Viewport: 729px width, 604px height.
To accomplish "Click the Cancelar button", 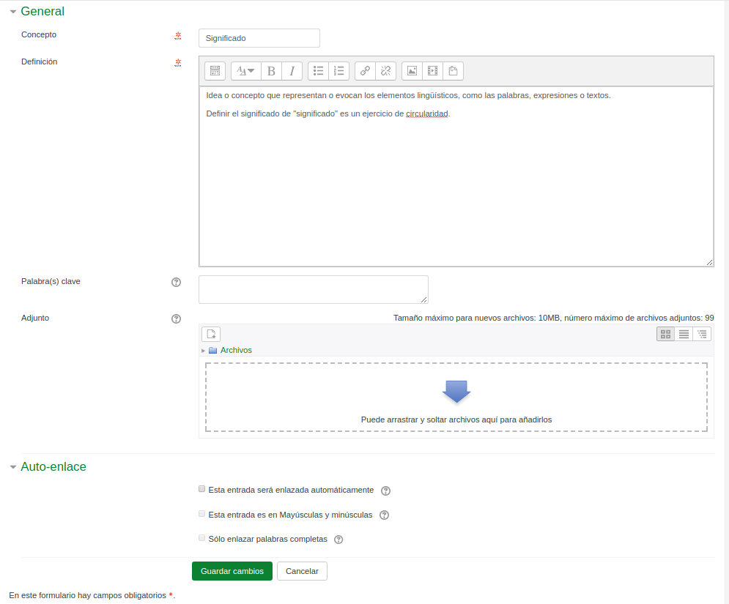I will (x=302, y=571).
